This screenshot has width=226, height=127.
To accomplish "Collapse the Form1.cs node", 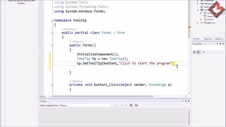I will coord(198,10).
